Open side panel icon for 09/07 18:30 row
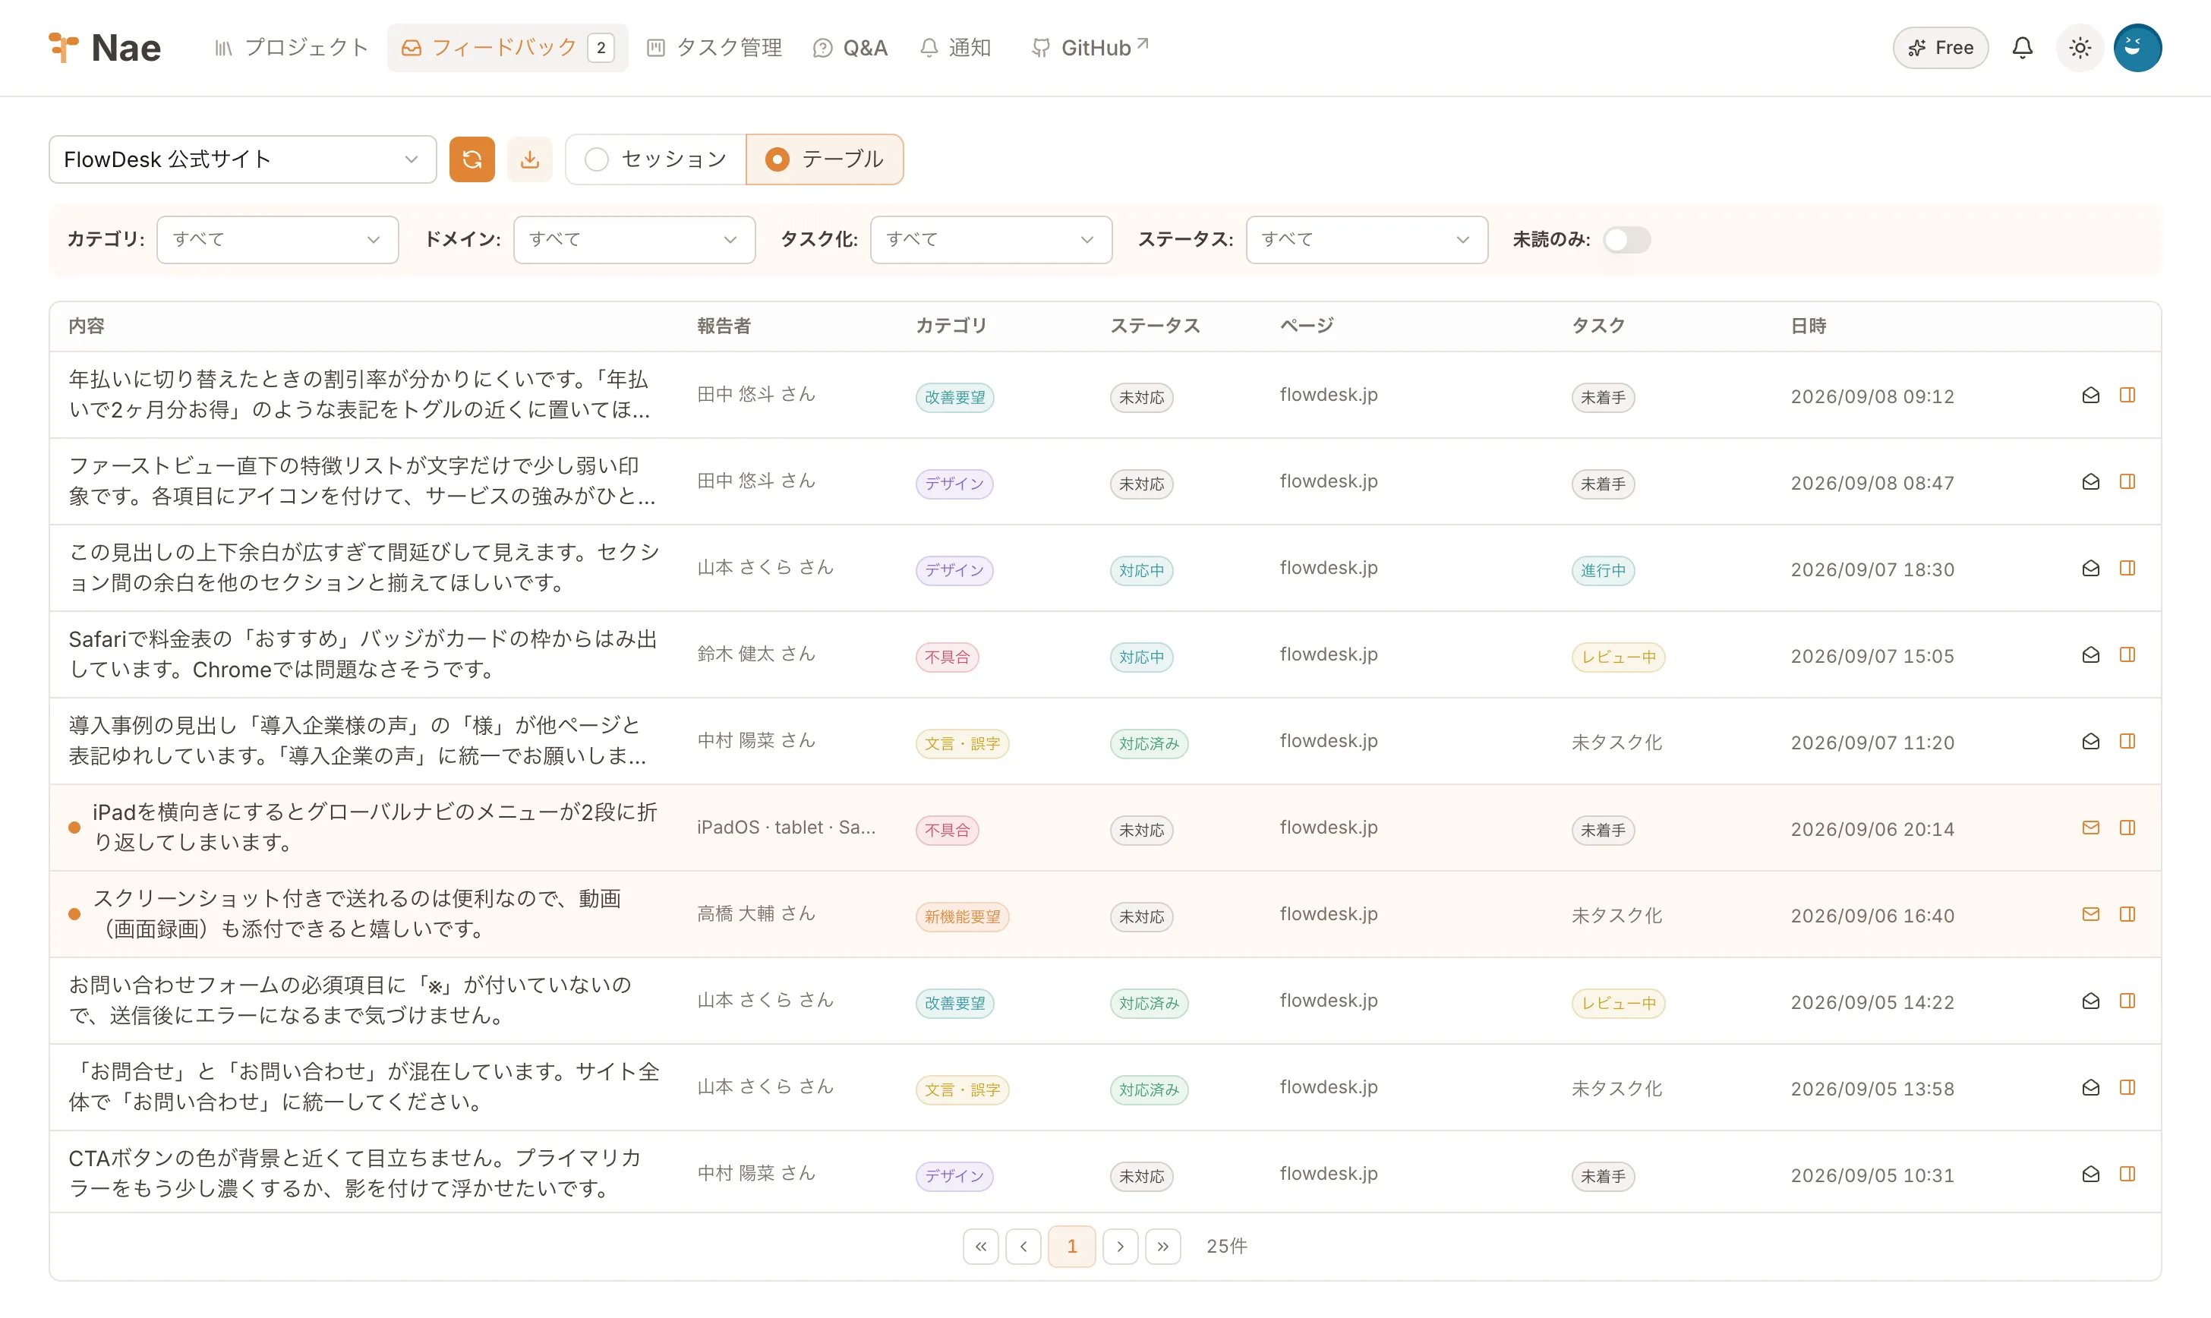Image resolution: width=2211 pixels, height=1318 pixels. click(x=2127, y=569)
